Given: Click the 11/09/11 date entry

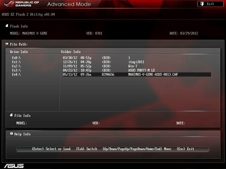Looking at the screenshot, I should point(70,66).
